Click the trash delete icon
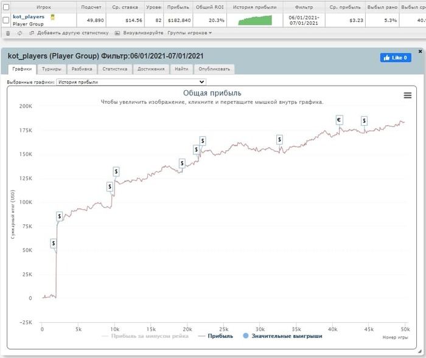This screenshot has height=358, width=426. [x=8, y=33]
